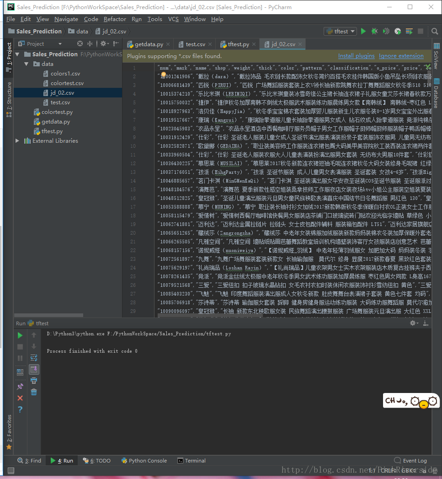Click the Run panel stop square
This screenshot has width=442, height=479.
[20, 347]
